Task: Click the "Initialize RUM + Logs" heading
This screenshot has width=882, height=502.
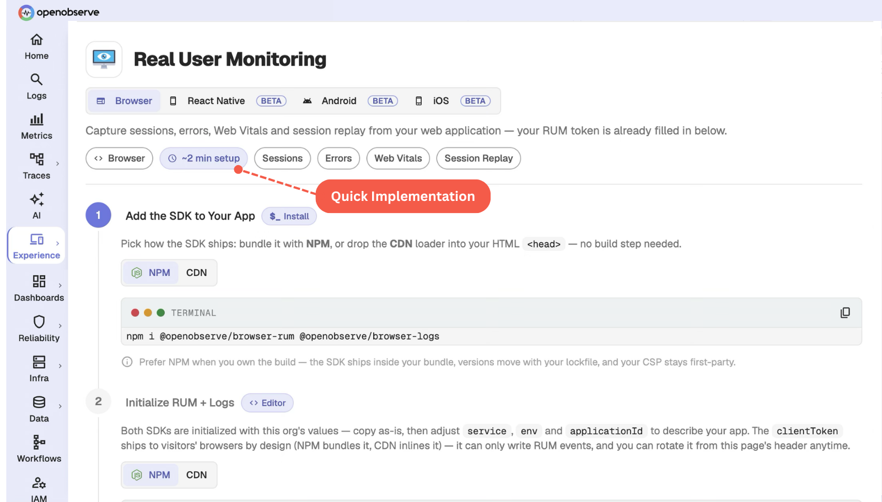Action: (180, 402)
